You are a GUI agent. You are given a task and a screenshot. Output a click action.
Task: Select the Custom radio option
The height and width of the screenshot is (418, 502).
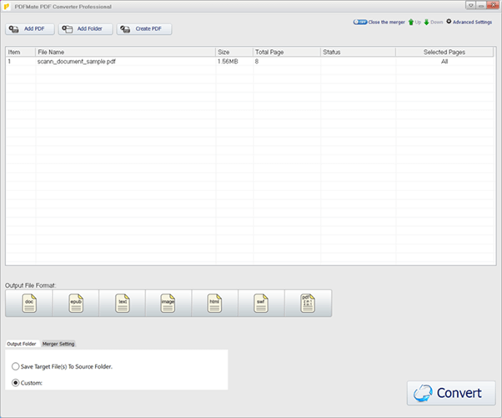[28, 383]
